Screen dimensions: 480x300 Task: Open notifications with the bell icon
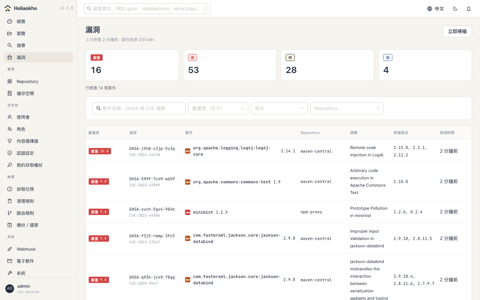[x=469, y=9]
